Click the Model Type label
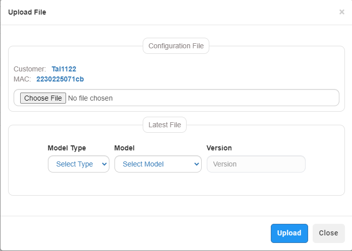This screenshot has height=251, width=352. 67,148
